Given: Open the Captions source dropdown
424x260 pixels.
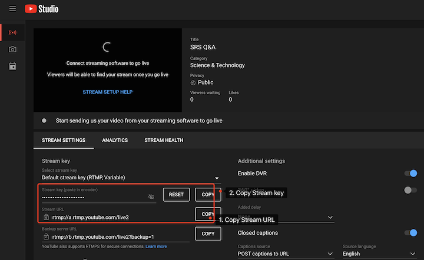Looking at the screenshot, I should [x=285, y=254].
